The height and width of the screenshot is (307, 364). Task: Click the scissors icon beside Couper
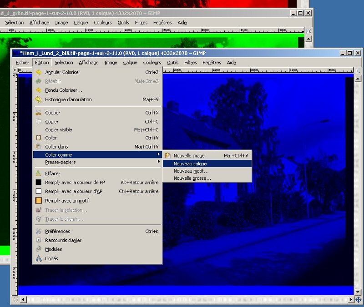[x=39, y=113]
